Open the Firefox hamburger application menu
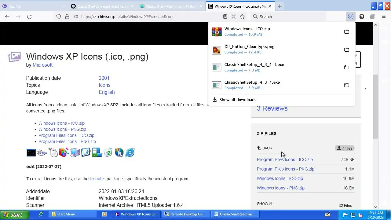 coord(384,17)
